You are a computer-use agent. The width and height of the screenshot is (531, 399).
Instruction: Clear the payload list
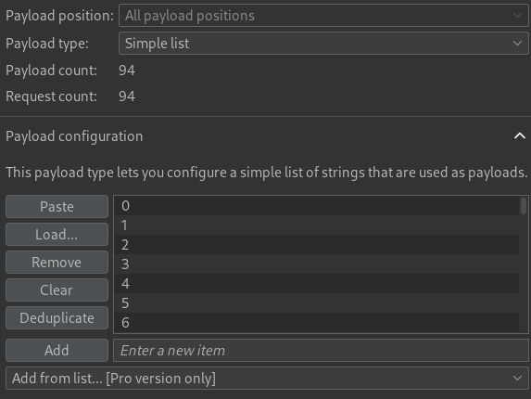coord(57,290)
